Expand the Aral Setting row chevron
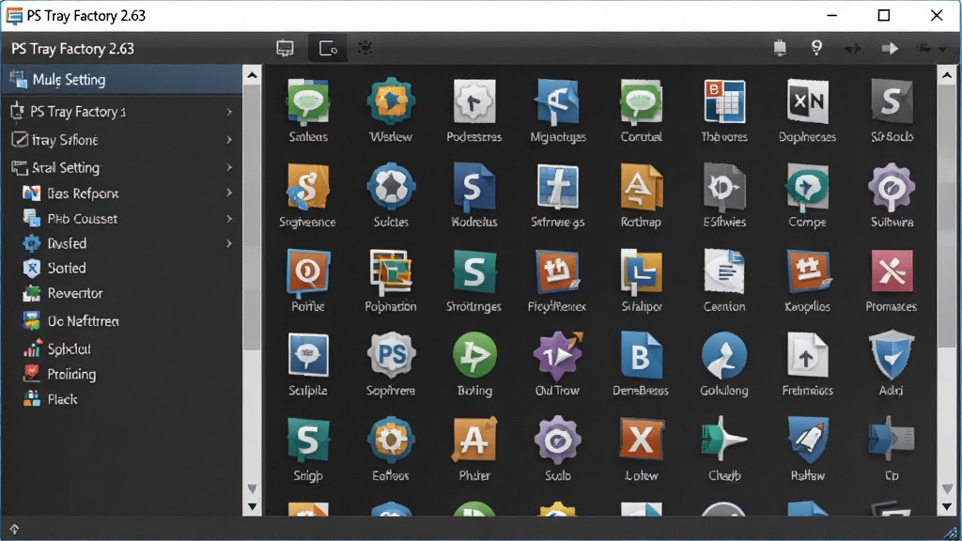 click(x=229, y=167)
